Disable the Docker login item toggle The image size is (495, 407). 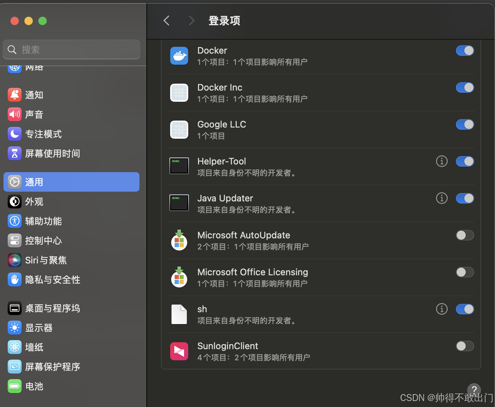[x=465, y=51]
